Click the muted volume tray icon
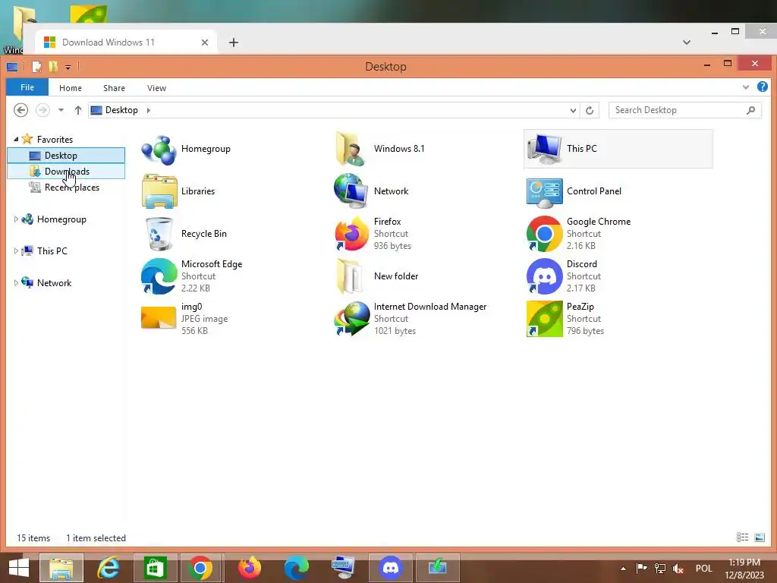 678,568
